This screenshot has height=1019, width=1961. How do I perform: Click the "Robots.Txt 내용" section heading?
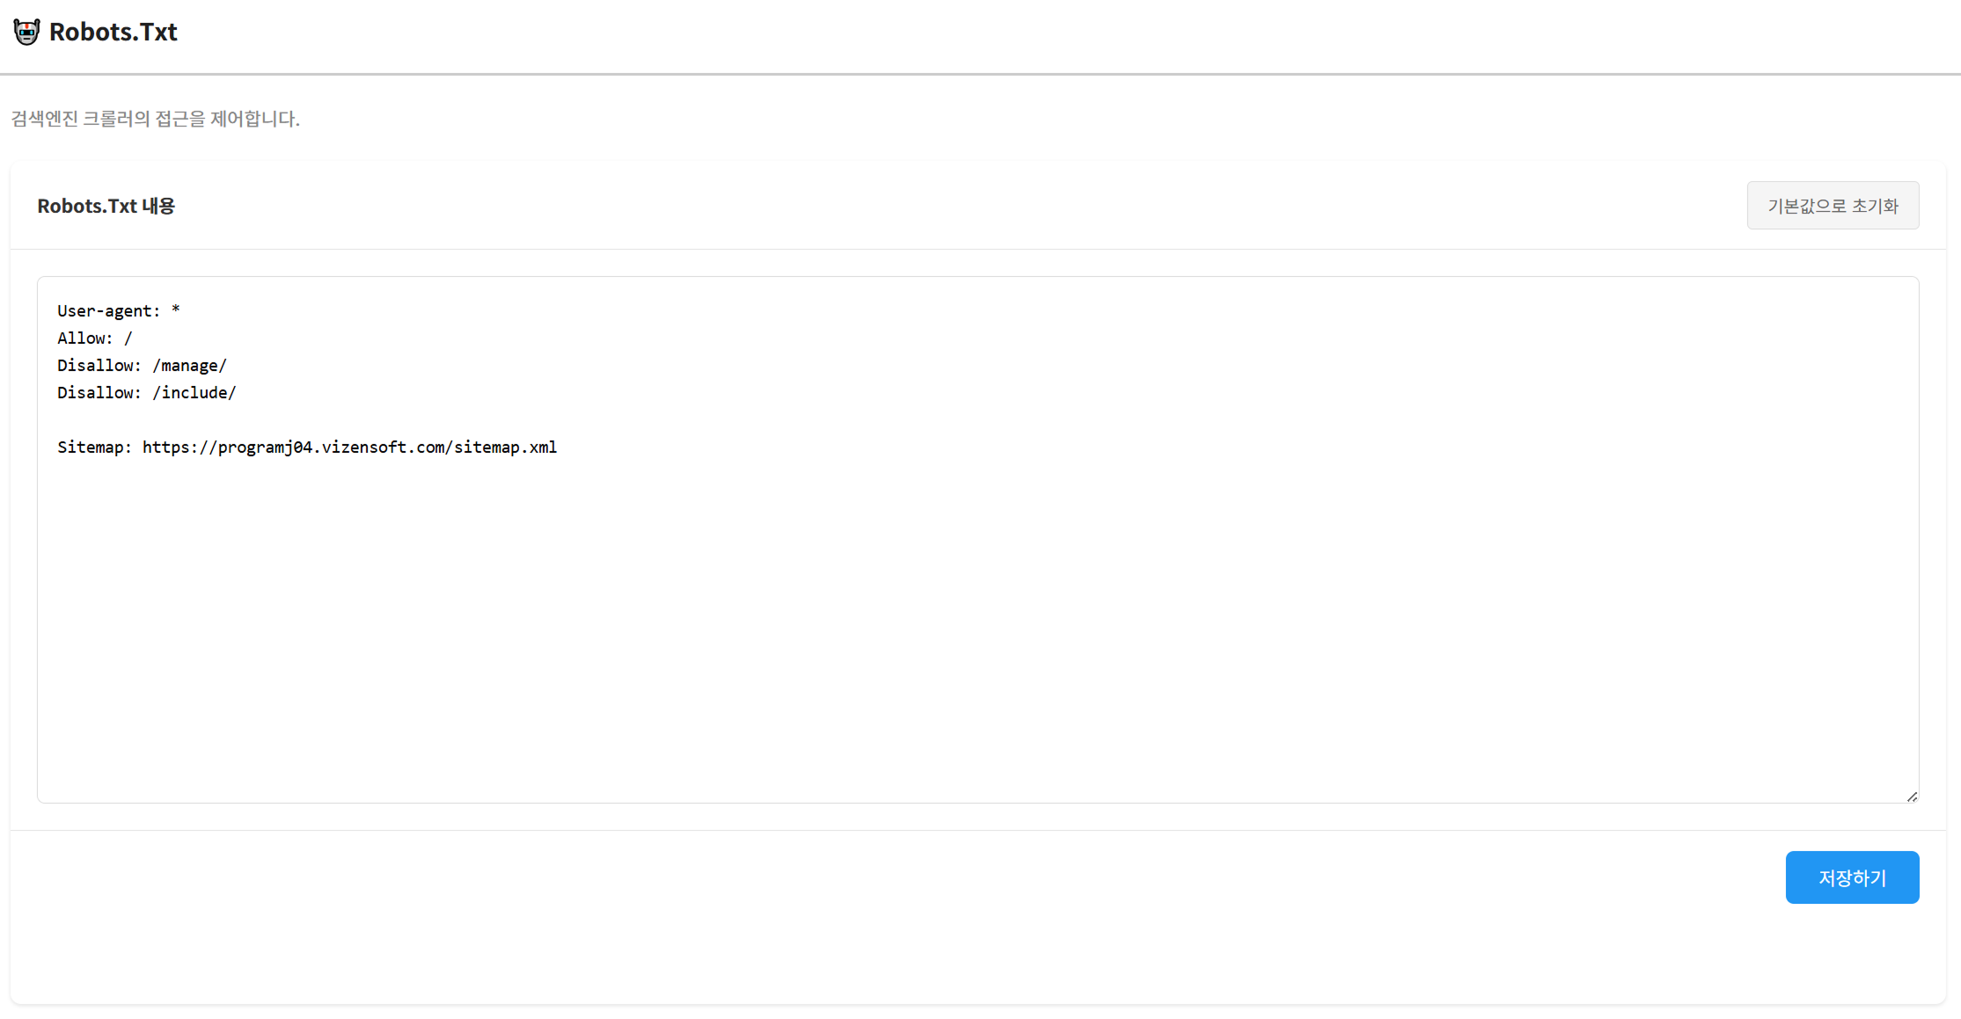tap(106, 206)
